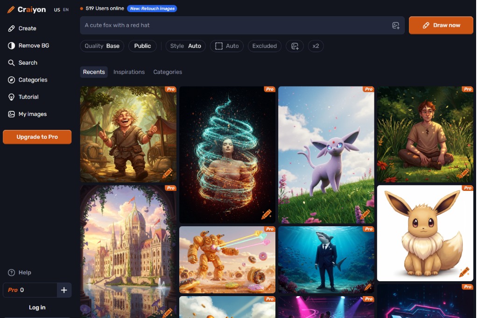Toggle the x2 image count option
Image resolution: width=478 pixels, height=318 pixels.
316,46
